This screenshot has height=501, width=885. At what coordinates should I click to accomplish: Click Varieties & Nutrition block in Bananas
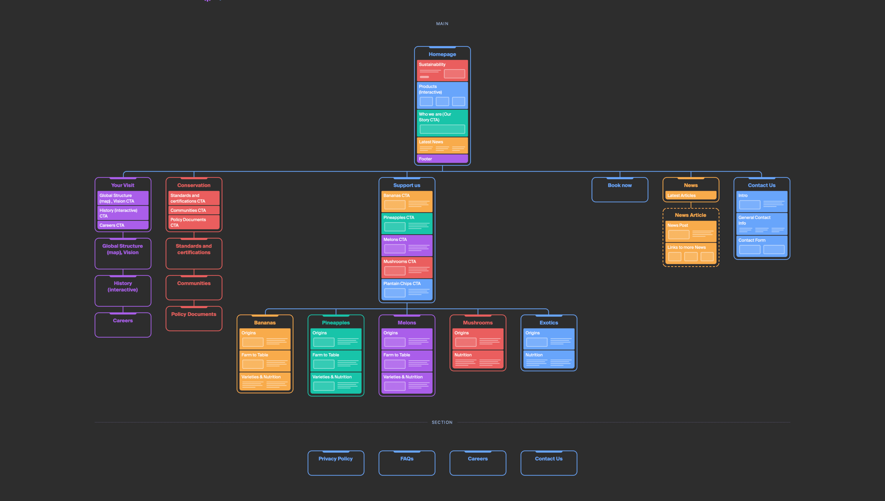coord(265,381)
